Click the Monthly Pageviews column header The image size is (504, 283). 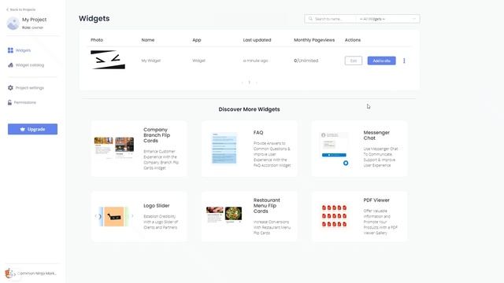click(314, 40)
